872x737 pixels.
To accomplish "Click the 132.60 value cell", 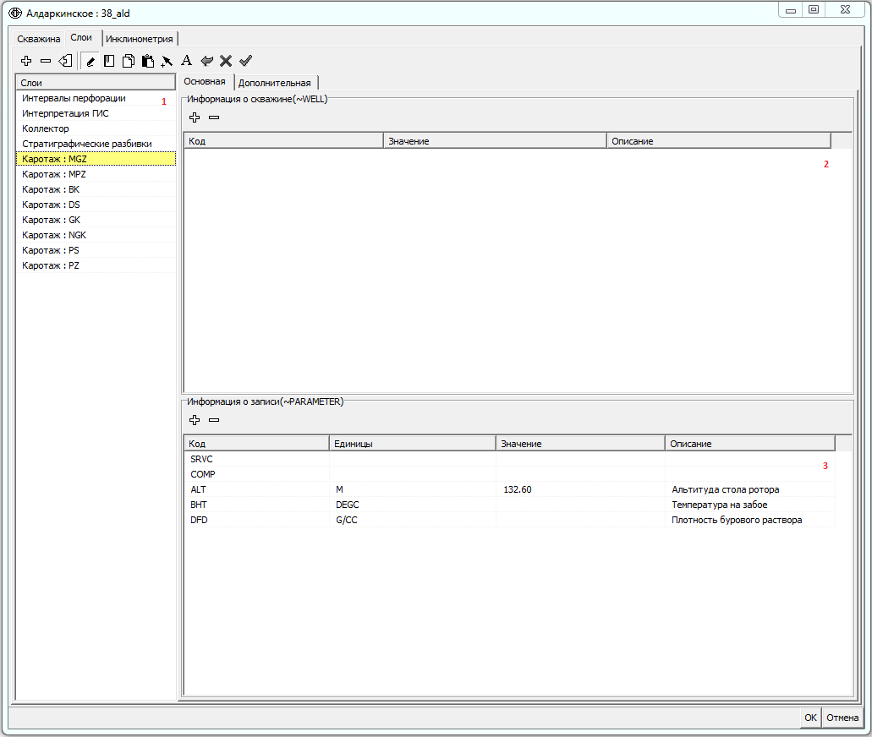I will 580,489.
